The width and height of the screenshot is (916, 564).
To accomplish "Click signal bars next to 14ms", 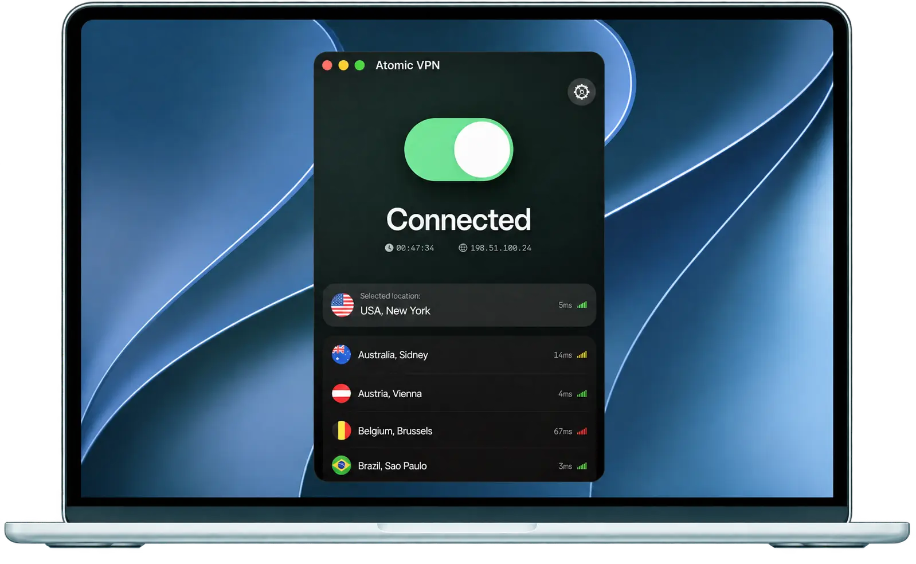I will point(582,355).
